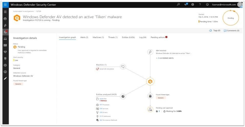
Task: Click the Generic tag beside bug node
Action: [161, 98]
